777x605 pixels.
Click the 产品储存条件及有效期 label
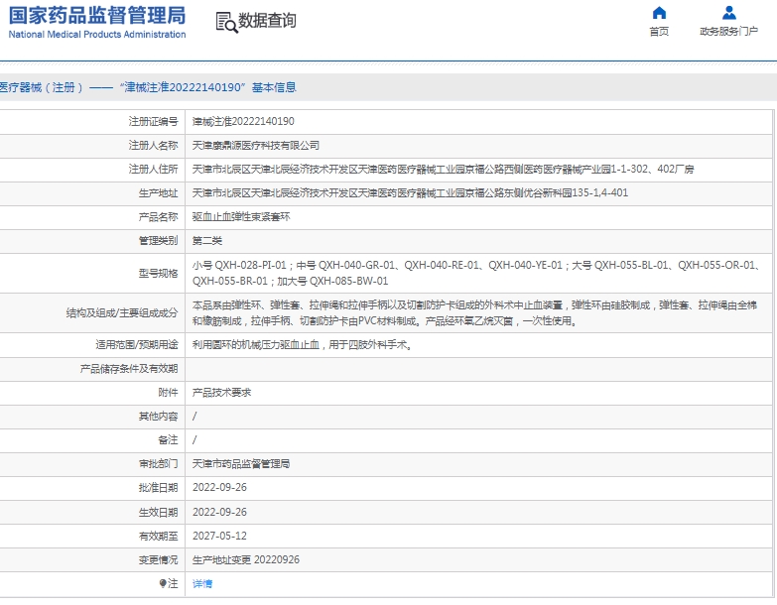129,369
